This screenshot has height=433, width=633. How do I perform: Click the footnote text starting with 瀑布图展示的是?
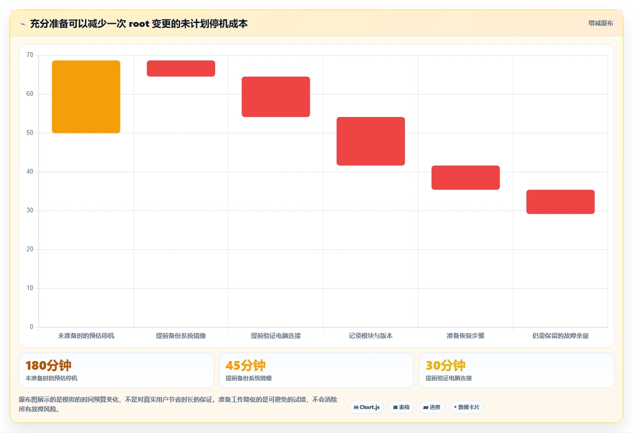178,404
